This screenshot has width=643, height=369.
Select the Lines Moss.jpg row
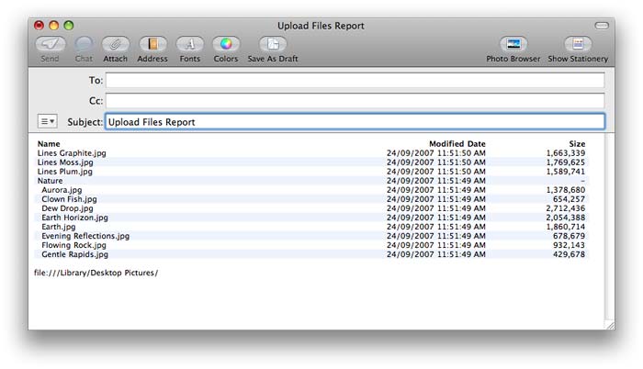(311, 162)
